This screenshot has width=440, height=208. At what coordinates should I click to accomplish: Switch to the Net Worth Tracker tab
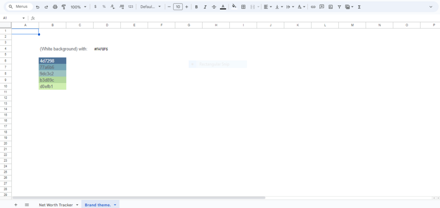[x=56, y=205]
